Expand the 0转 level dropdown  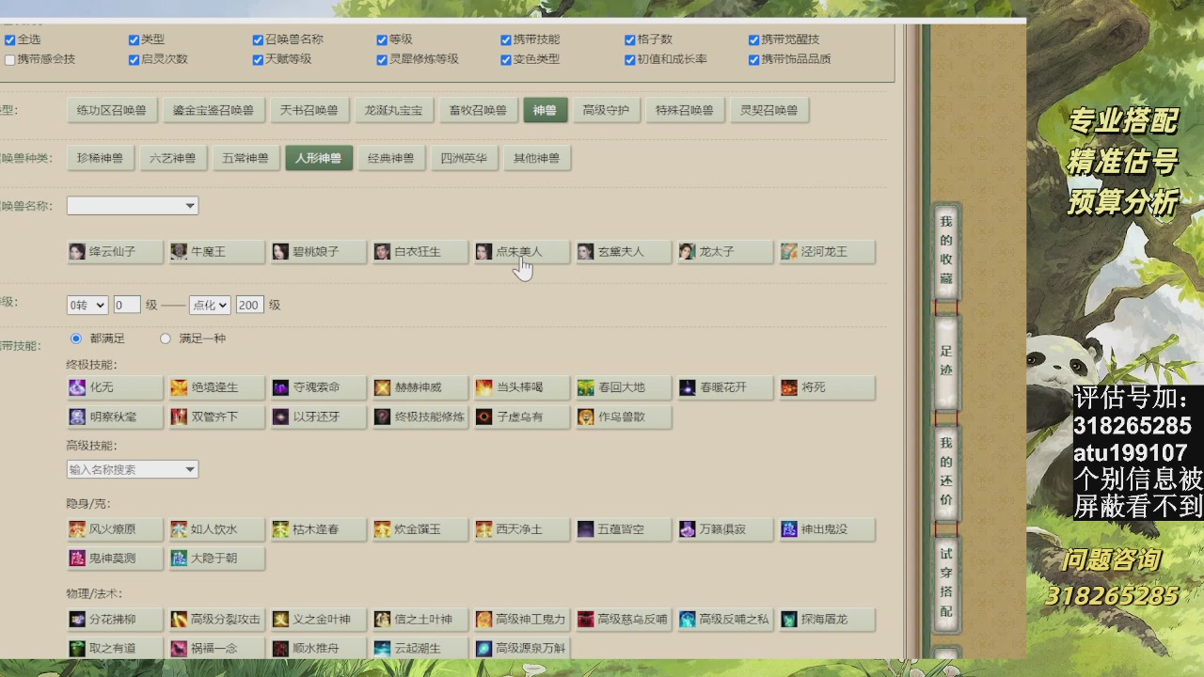pos(87,305)
